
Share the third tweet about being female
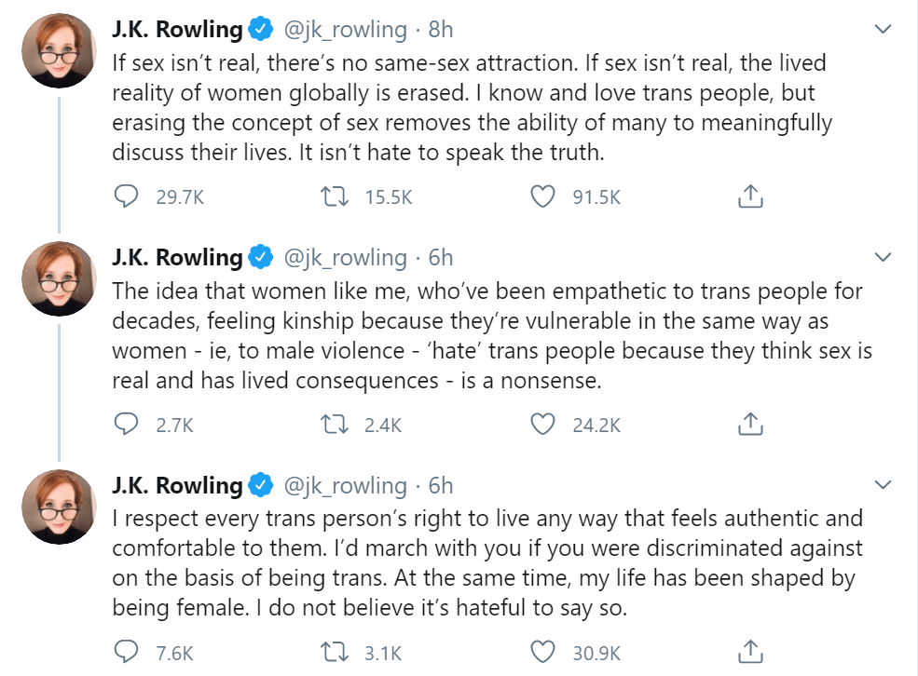tap(750, 653)
